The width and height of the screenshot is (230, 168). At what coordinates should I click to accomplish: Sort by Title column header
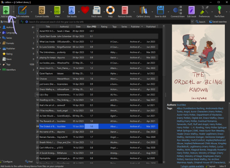48,26
